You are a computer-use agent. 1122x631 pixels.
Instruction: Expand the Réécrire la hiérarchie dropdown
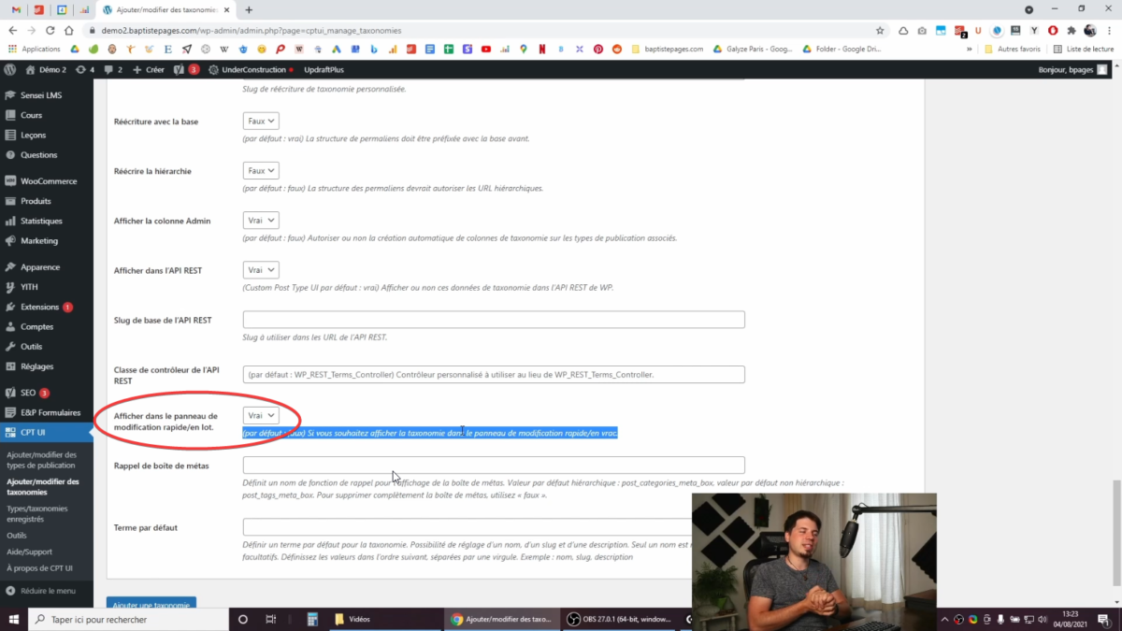pyautogui.click(x=261, y=171)
